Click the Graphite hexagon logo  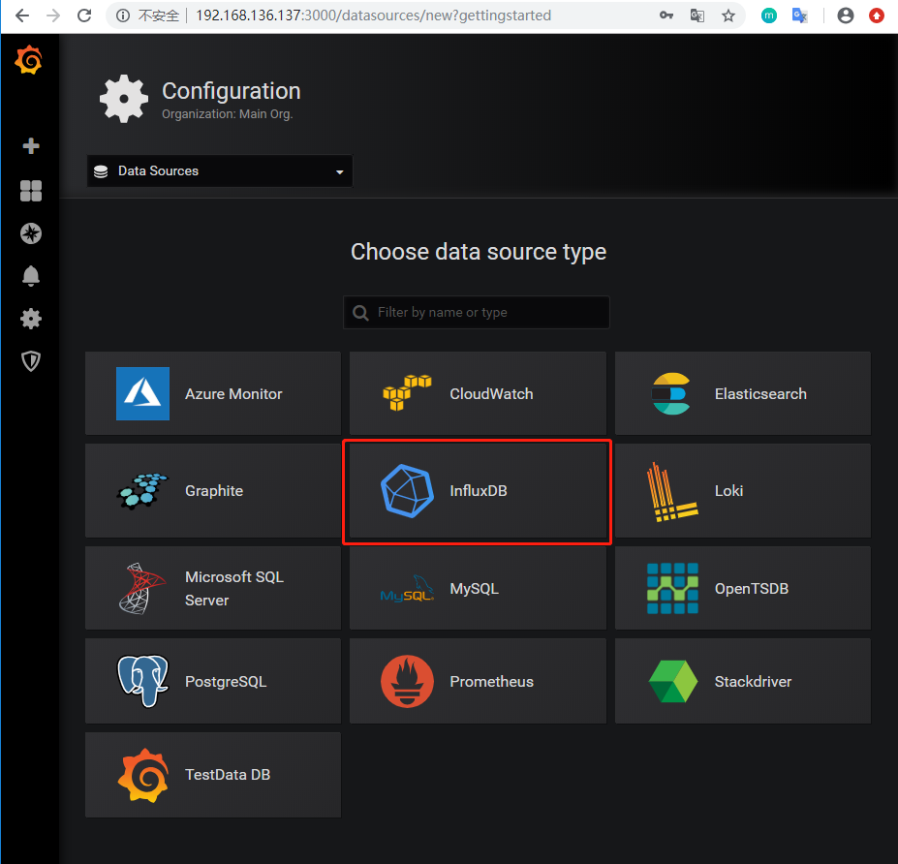pyautogui.click(x=142, y=491)
